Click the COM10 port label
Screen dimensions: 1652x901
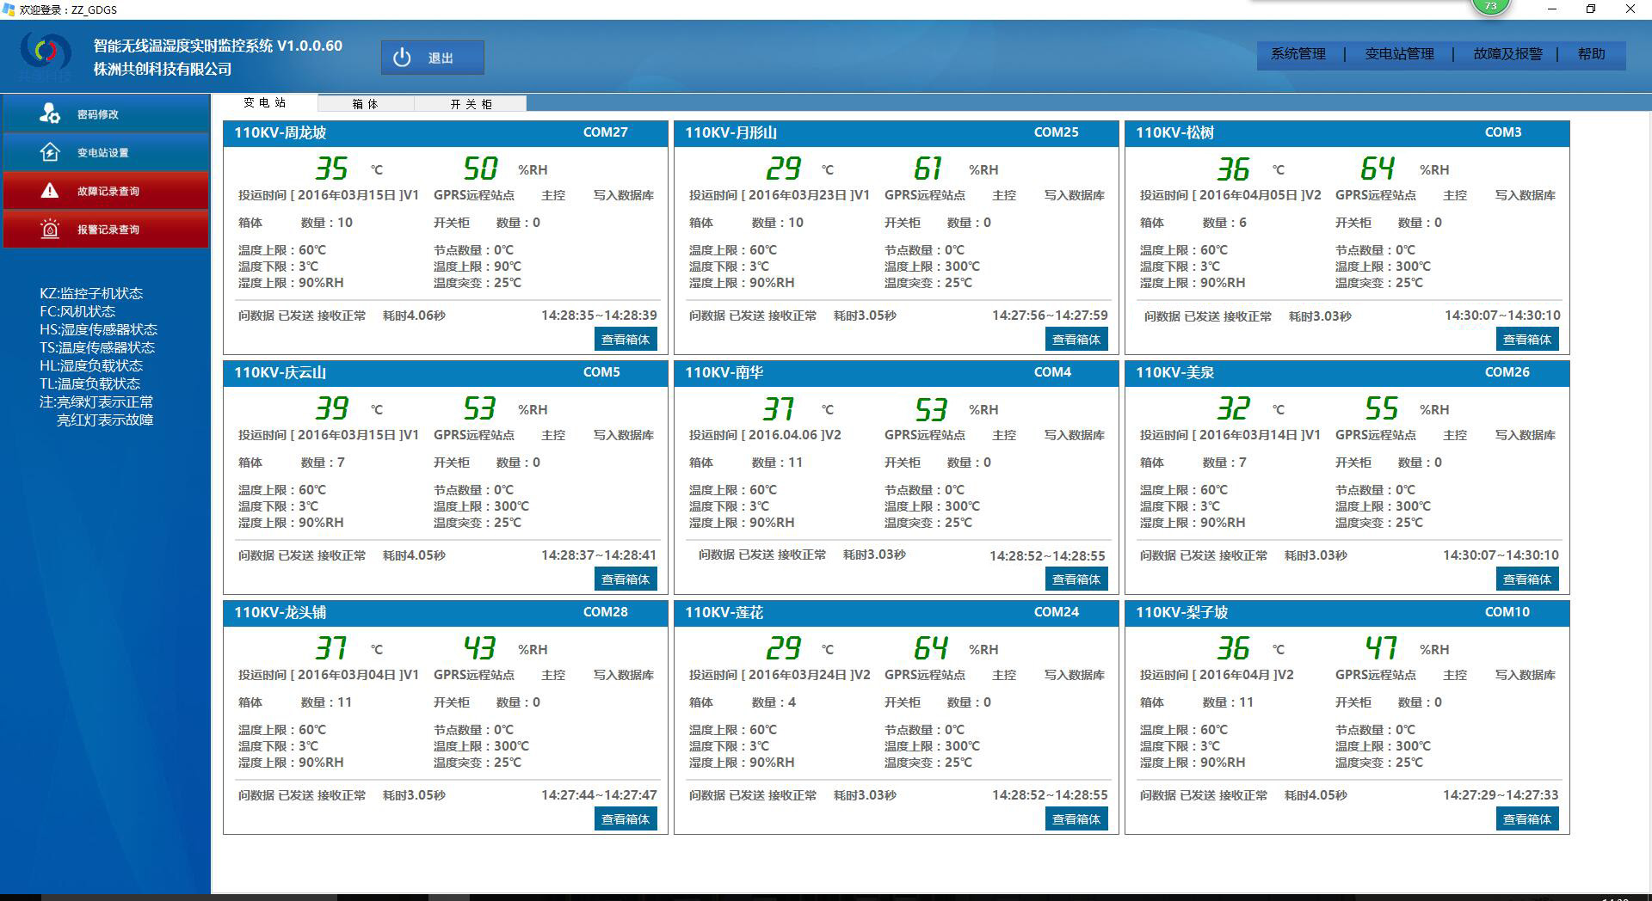[1507, 612]
